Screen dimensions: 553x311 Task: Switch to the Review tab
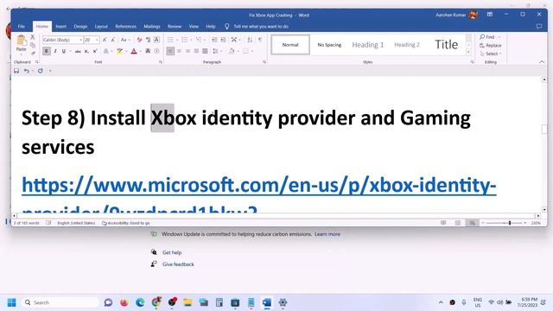click(175, 27)
